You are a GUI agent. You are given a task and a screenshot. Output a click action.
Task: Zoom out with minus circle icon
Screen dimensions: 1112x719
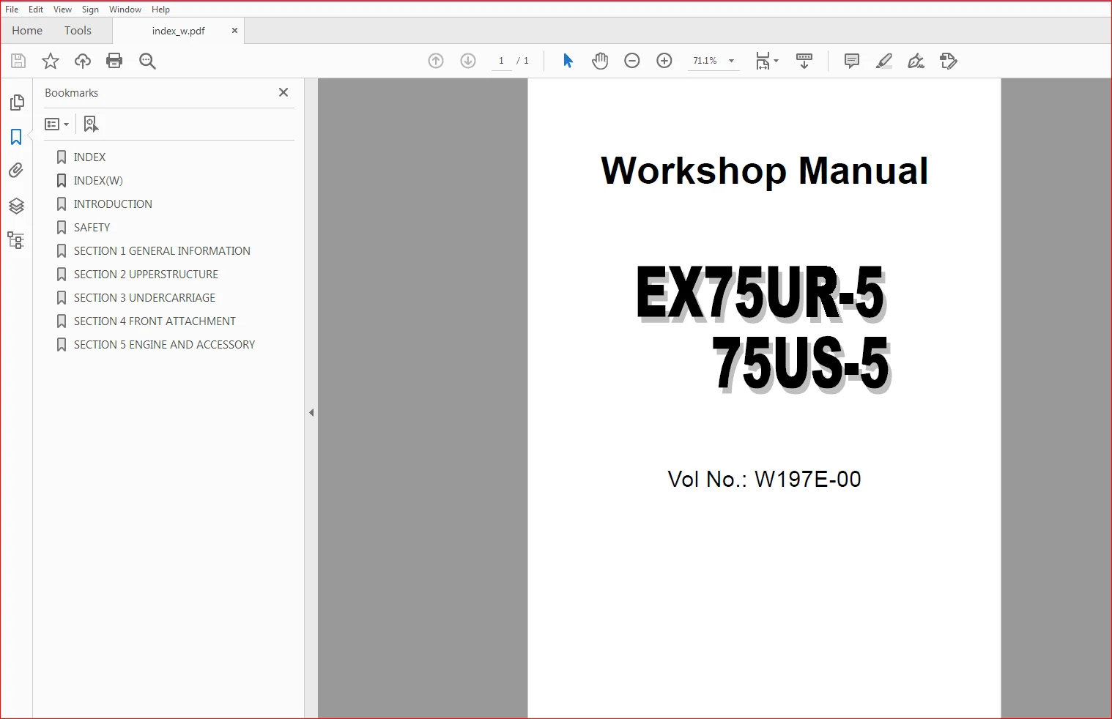click(632, 61)
